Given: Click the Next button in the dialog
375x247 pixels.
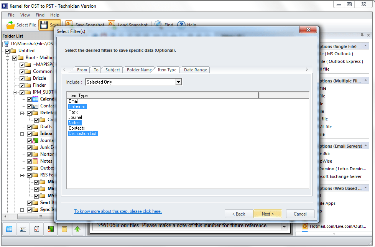Looking at the screenshot, I should pyautogui.click(x=268, y=214).
